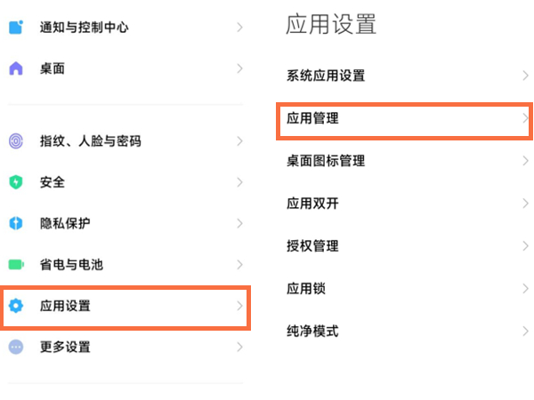The image size is (534, 400).
Task: Click the fingerprint icon beside 指纹、人脸与密码
Action: [16, 141]
